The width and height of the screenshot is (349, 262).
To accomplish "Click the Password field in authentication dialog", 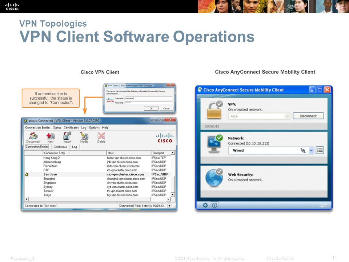I will pos(148,103).
